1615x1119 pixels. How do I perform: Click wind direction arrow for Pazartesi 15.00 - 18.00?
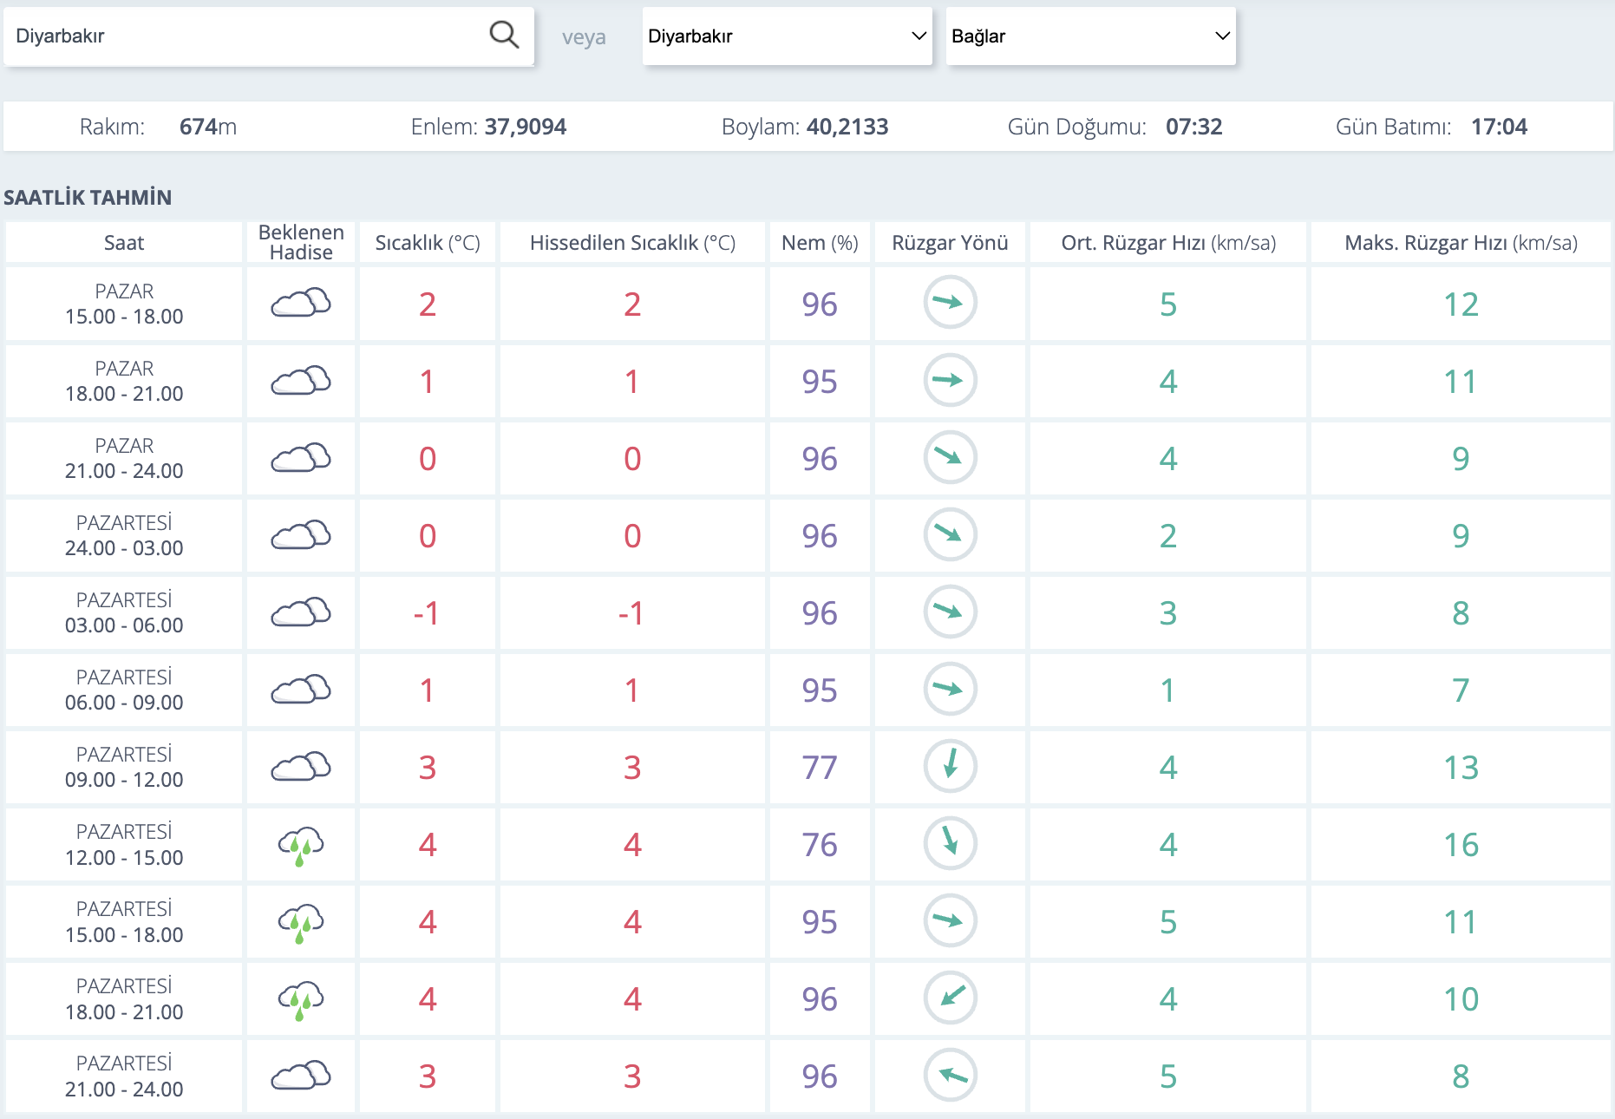click(950, 920)
